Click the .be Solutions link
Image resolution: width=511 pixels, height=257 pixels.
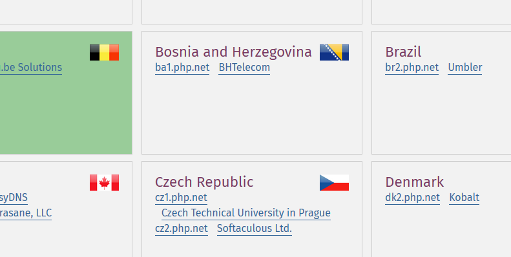point(30,68)
